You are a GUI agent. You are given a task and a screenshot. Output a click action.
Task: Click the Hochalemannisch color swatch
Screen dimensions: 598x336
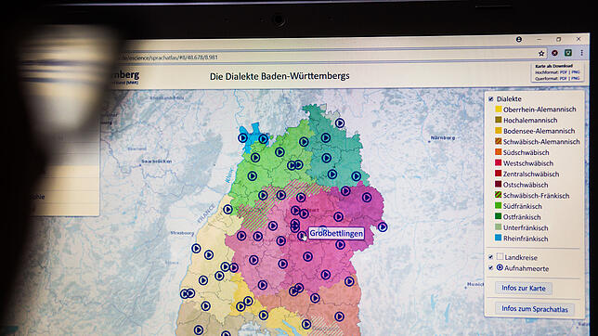[498, 120]
